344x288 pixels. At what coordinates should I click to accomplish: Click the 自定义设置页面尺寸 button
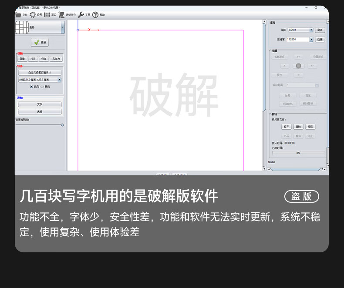40,73
